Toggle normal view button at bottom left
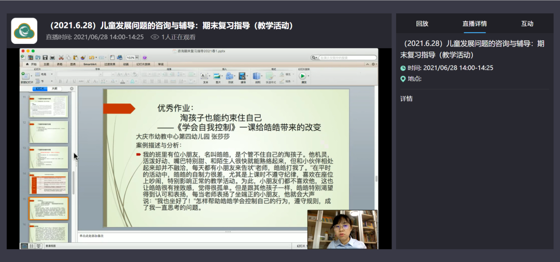 (x=24, y=246)
